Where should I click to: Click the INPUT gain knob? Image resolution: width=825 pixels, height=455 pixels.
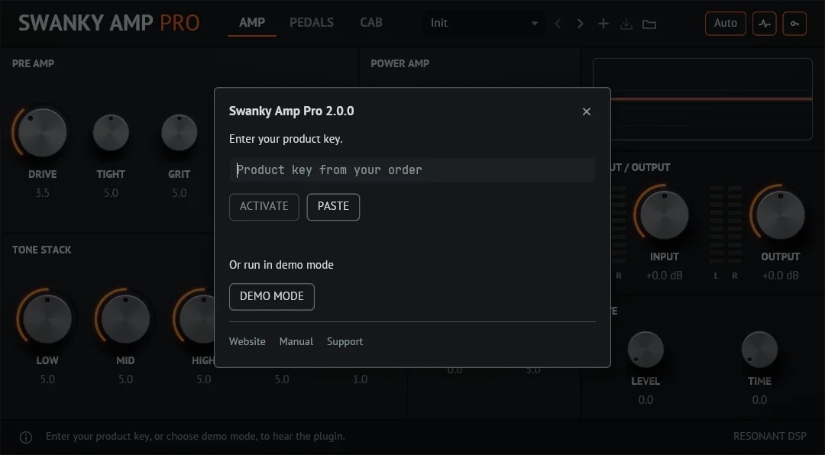[664, 215]
